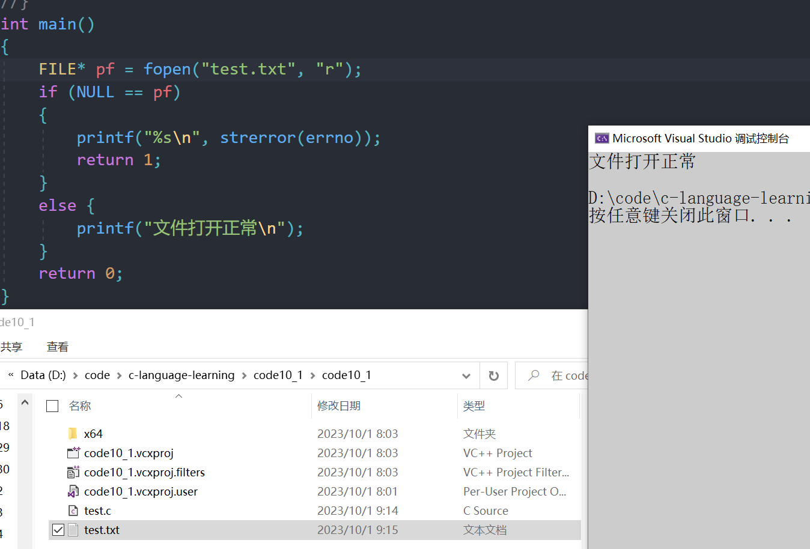Click the code10_1.vcxproj.filters file icon
810x549 pixels.
pyautogui.click(x=73, y=472)
